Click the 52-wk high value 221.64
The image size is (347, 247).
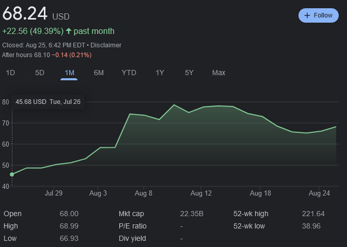pos(313,214)
